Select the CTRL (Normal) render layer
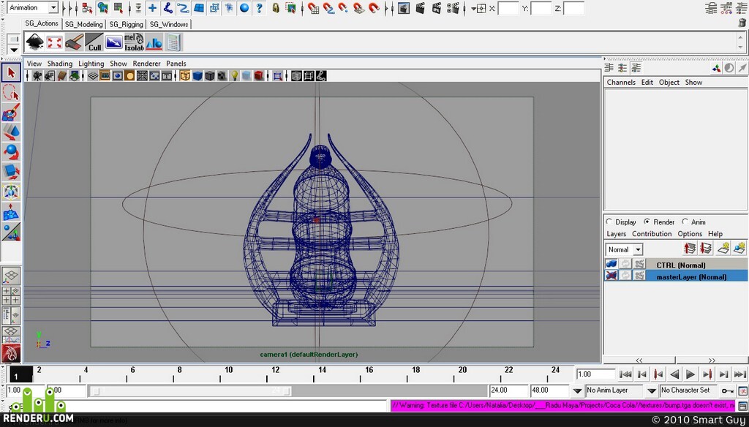Image resolution: width=749 pixels, height=427 pixels. point(681,265)
